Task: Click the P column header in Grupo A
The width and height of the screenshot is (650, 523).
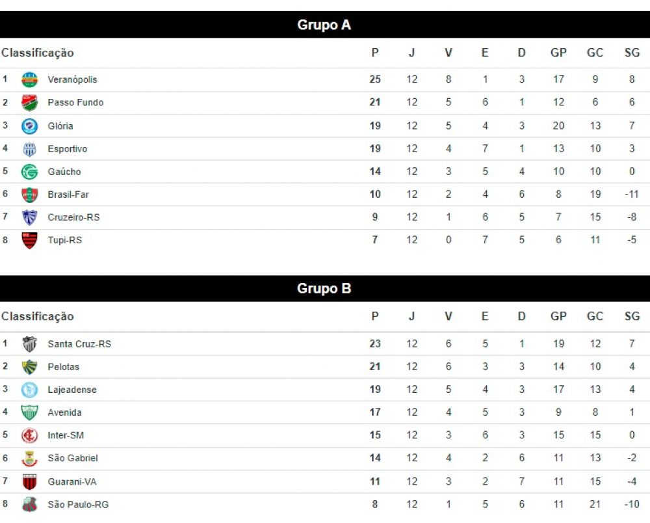Action: [x=375, y=53]
